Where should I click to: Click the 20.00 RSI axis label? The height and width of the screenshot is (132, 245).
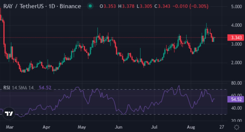point(236,120)
